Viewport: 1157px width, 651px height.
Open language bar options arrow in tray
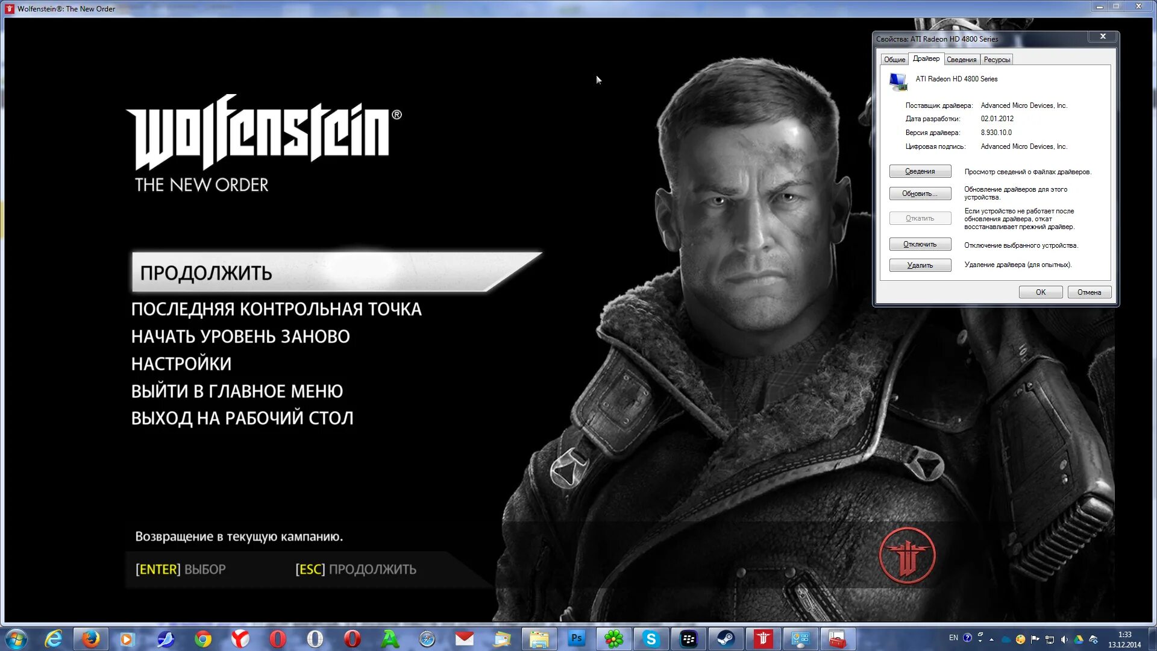pyautogui.click(x=980, y=642)
